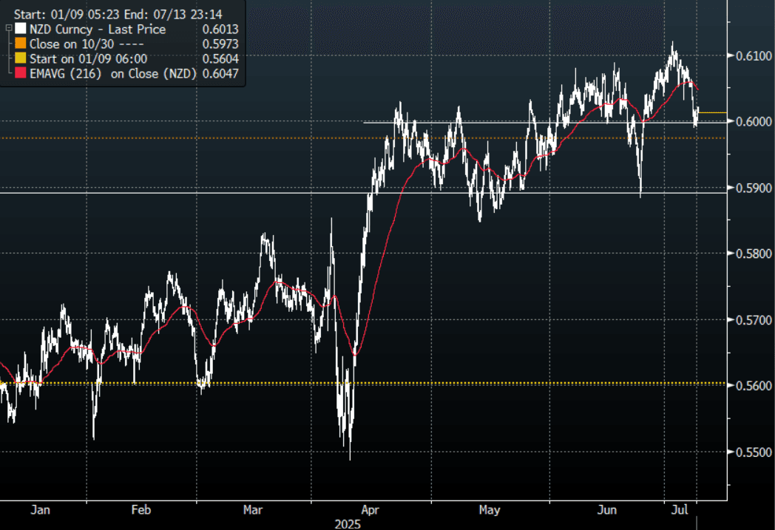This screenshot has height=530, width=775.
Task: Click the last price value 0.6013
Action: 220,29
